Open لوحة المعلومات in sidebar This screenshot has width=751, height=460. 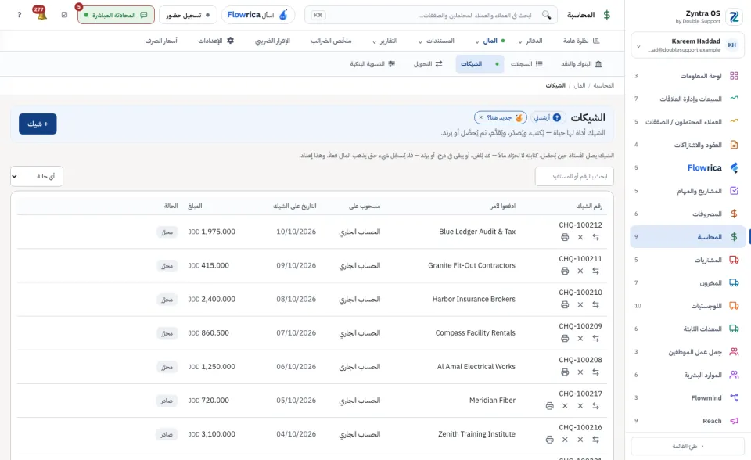688,76
